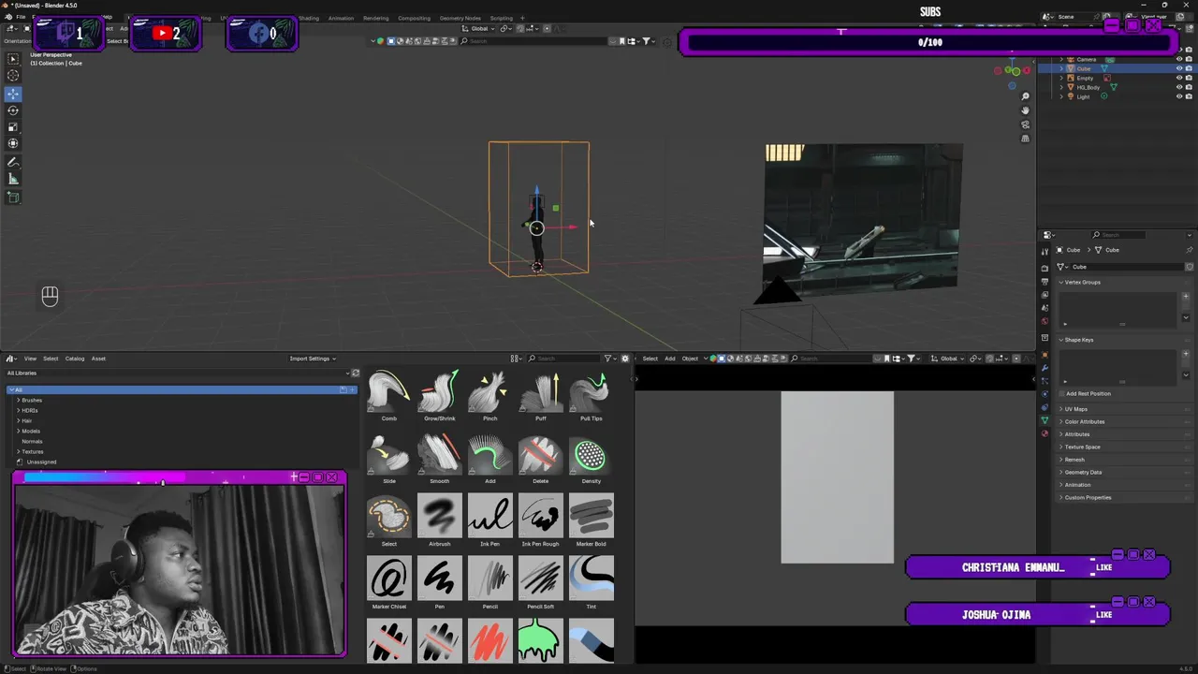Select the Transform tool in viewport toolbar
The height and width of the screenshot is (674, 1198).
(13, 143)
